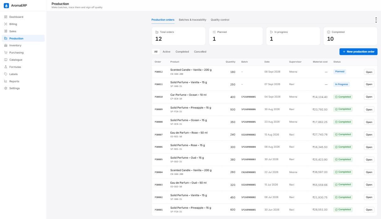The image size is (381, 219).
Task: Open order PO0004
Action: [369, 172]
